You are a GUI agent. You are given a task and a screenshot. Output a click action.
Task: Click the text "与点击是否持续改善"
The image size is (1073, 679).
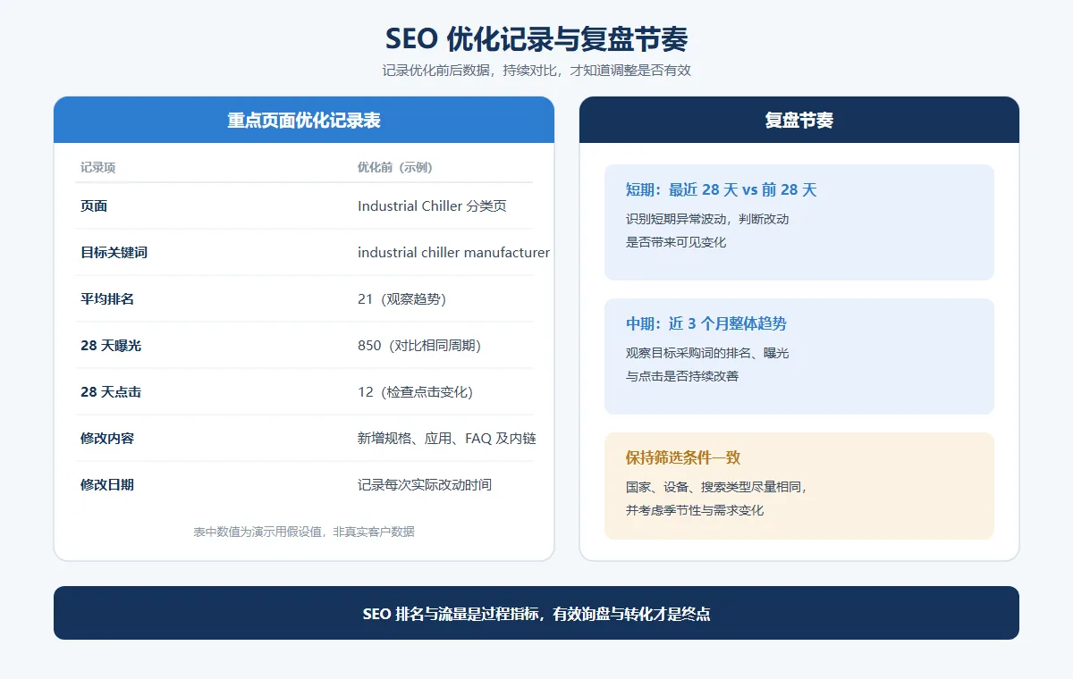point(682,376)
